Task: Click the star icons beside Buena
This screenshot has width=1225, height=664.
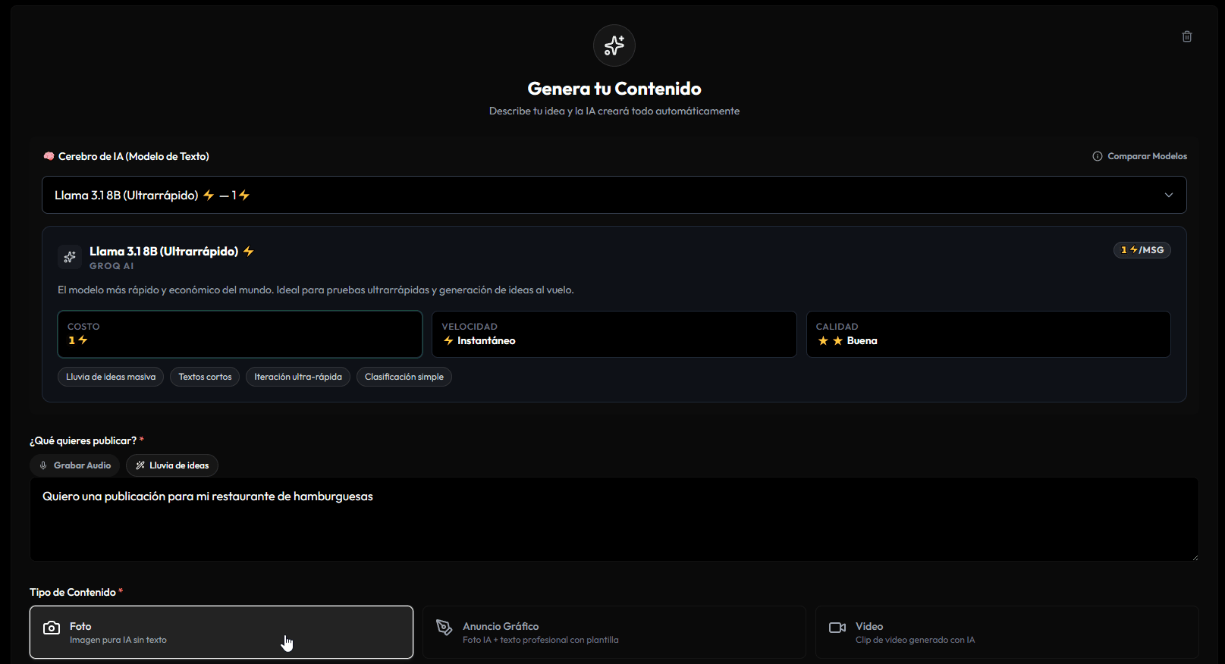Action: 830,340
